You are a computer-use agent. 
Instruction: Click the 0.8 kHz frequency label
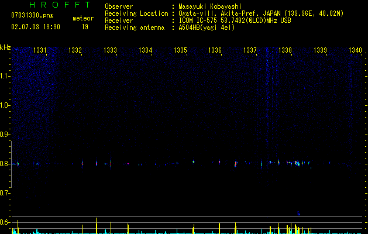click(5, 164)
